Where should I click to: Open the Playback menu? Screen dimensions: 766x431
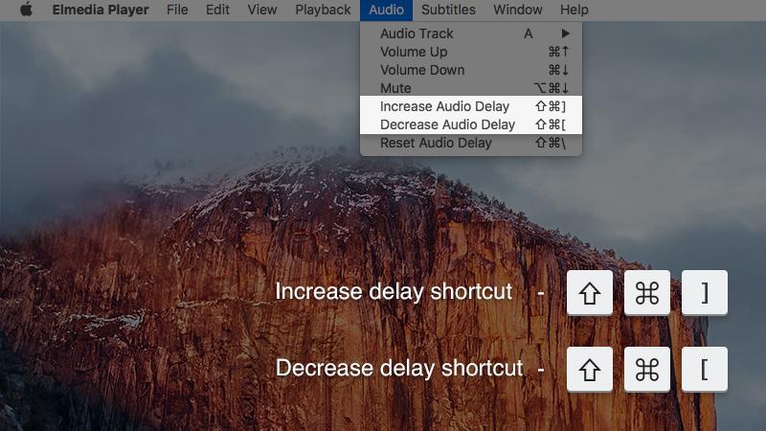[x=323, y=10]
